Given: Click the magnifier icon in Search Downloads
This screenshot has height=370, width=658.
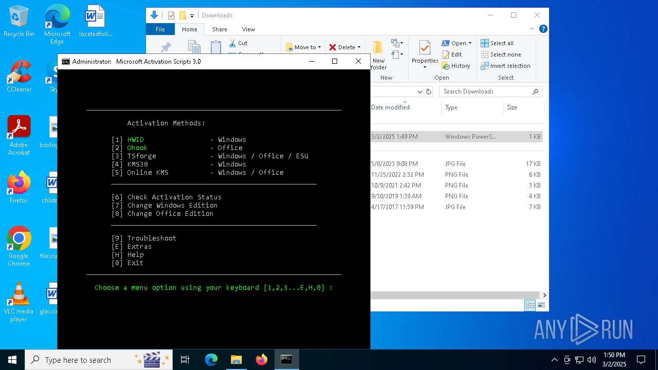Looking at the screenshot, I should coord(535,91).
